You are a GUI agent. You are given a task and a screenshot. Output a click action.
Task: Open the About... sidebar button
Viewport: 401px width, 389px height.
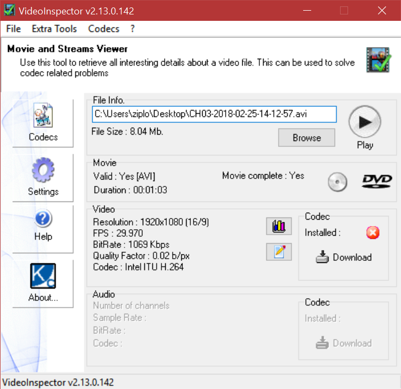tap(43, 284)
